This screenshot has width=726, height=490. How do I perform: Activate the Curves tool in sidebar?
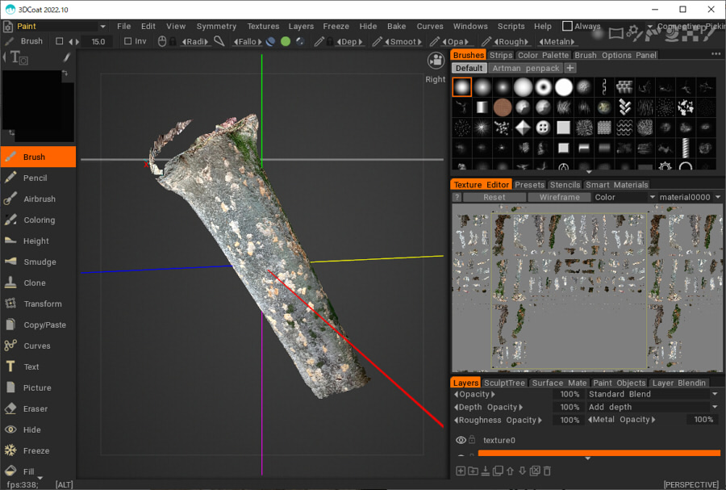click(38, 346)
